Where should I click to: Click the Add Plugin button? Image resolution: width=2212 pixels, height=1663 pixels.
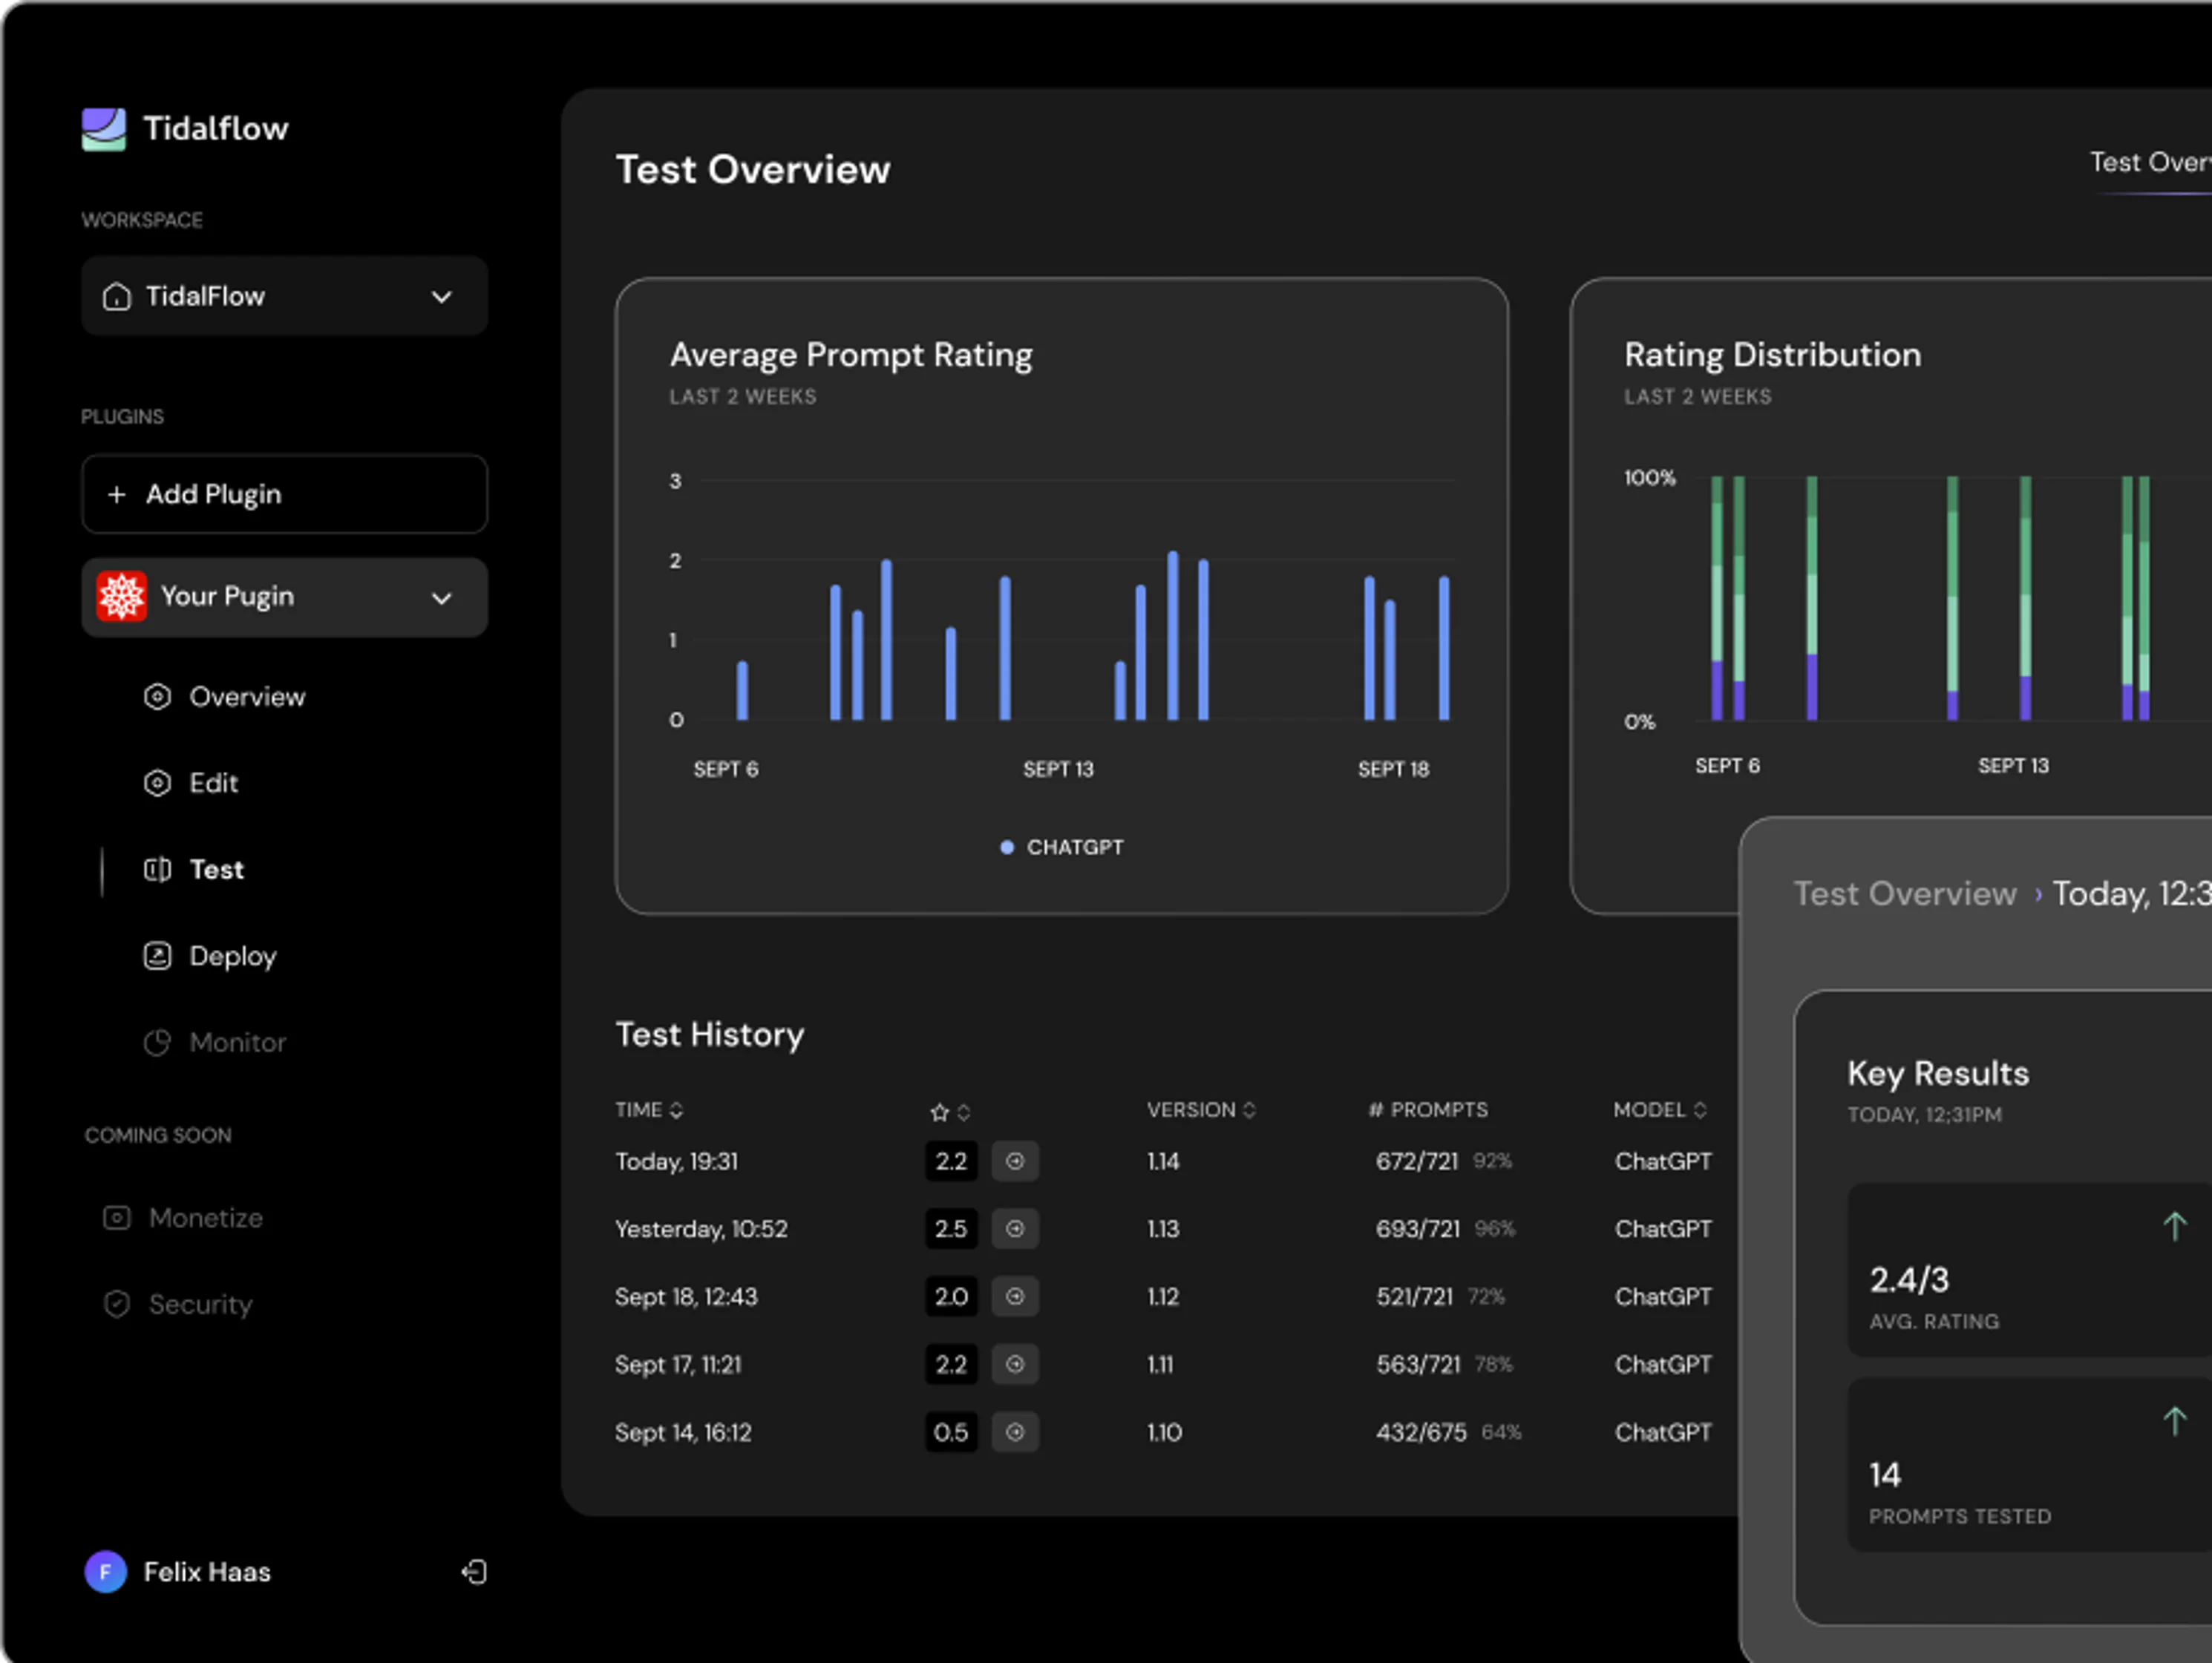point(284,494)
